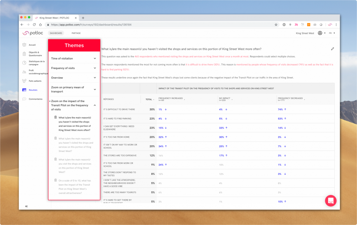
Task: Go forward in browser history
Action: (28, 25)
